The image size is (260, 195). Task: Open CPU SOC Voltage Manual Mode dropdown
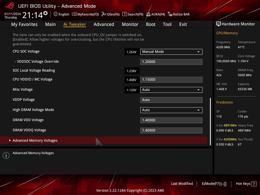click(x=171, y=52)
